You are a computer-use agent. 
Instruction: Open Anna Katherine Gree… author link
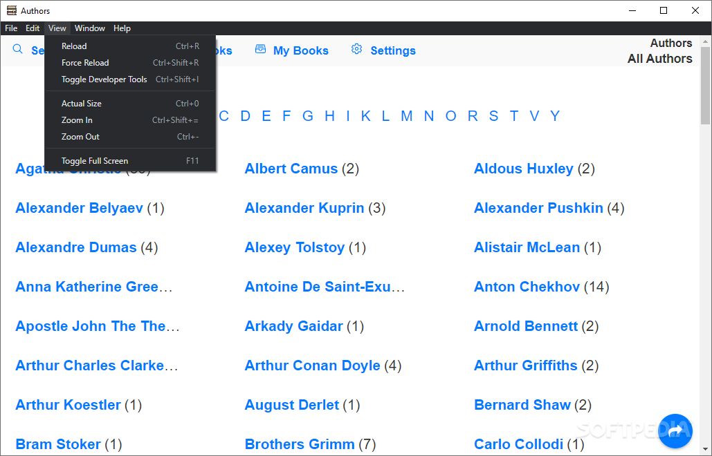(94, 287)
